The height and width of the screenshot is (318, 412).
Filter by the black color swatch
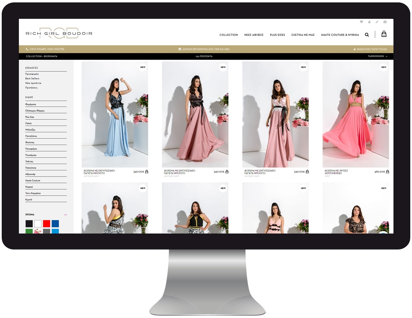tap(29, 224)
